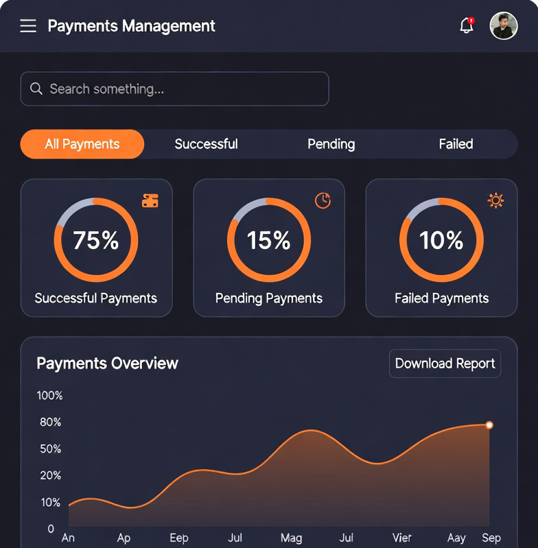Click the 15% progress ring
The width and height of the screenshot is (538, 548).
coord(269,240)
